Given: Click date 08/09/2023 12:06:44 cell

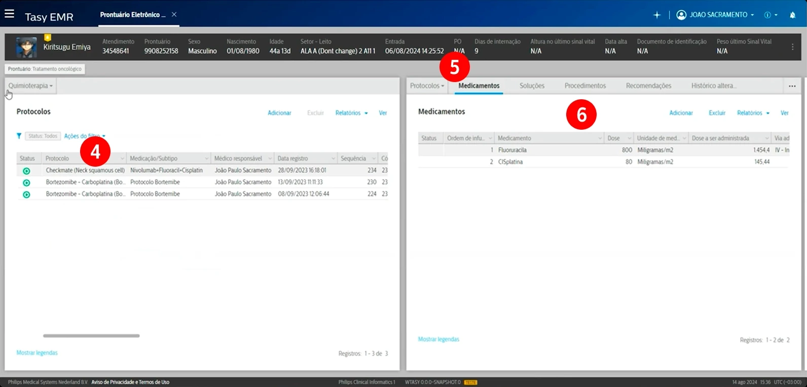Looking at the screenshot, I should click(x=303, y=194).
